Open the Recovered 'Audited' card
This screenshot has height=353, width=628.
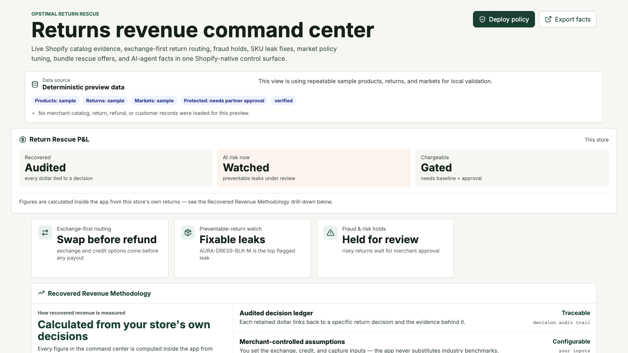click(116, 168)
